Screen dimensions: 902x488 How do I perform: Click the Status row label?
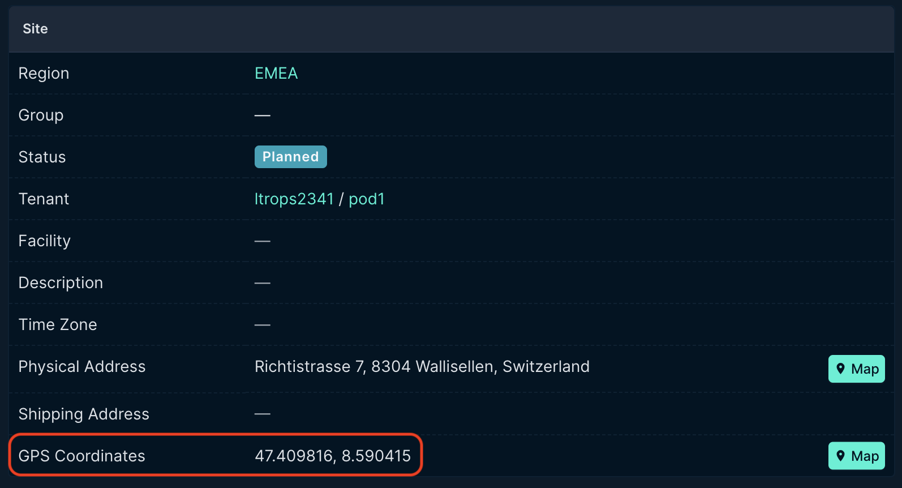(x=42, y=157)
